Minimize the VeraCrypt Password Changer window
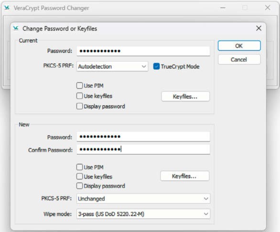This screenshot has height=232, width=280. click(223, 8)
